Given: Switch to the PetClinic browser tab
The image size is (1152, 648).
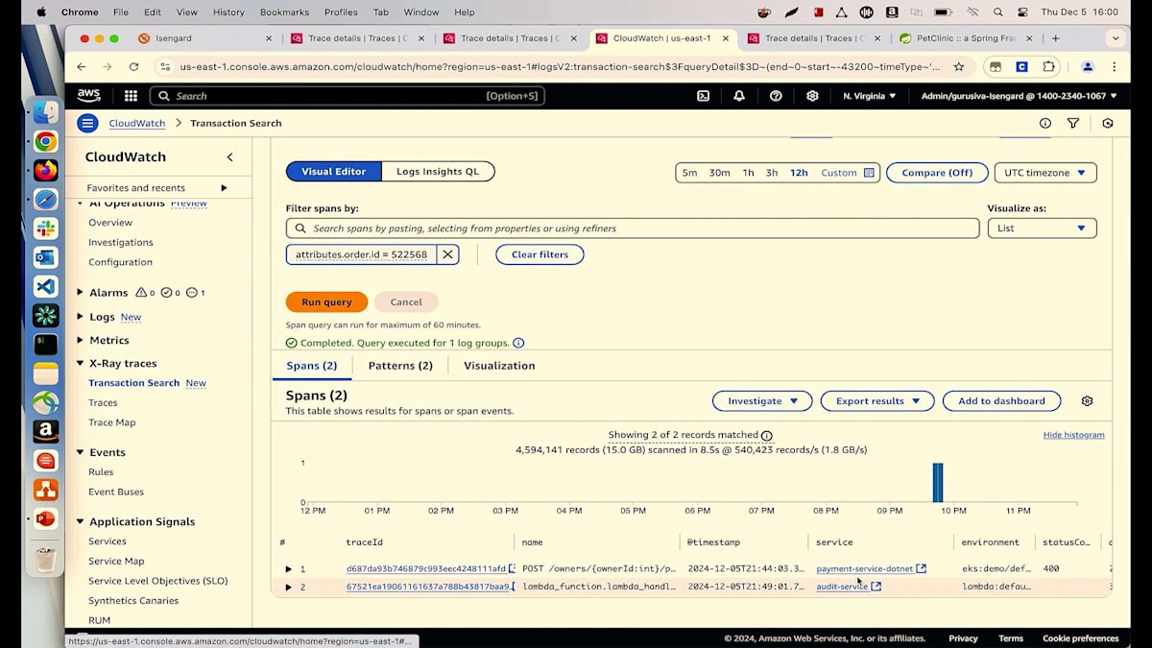Looking at the screenshot, I should pyautogui.click(x=965, y=38).
